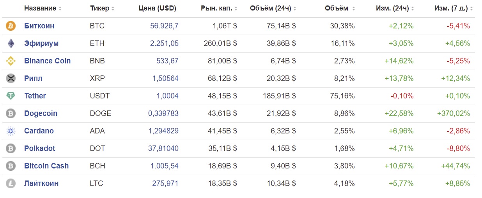Click the Tether green icon

click(x=11, y=96)
